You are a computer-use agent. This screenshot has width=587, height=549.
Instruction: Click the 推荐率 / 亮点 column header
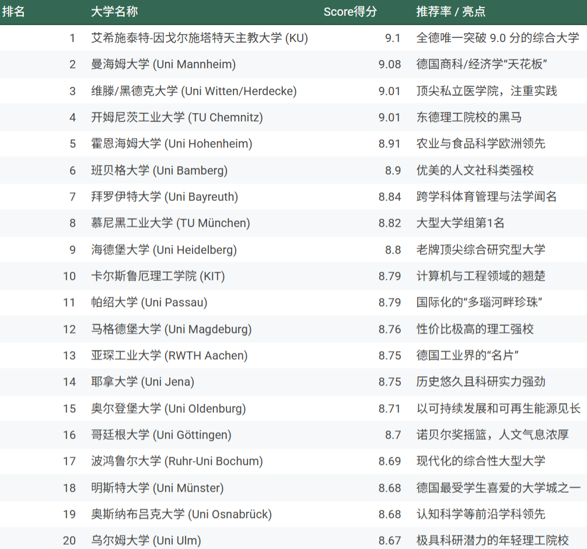tap(450, 12)
